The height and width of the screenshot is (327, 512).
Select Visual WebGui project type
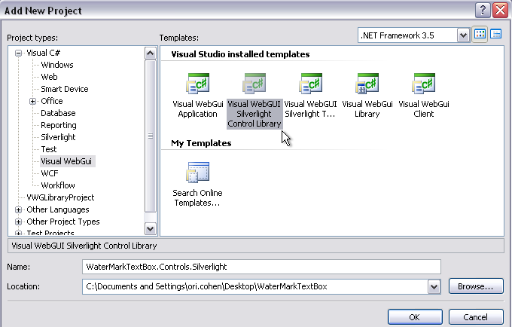(x=67, y=161)
